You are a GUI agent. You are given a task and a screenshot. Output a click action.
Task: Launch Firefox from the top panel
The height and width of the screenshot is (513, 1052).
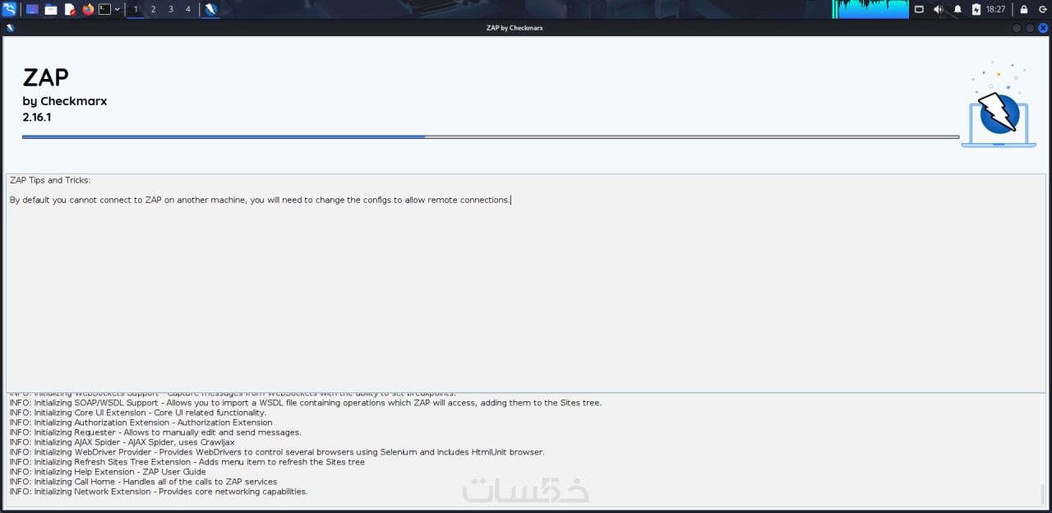(x=88, y=9)
